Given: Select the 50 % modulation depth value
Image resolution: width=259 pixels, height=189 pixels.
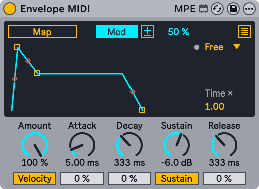Looking at the screenshot, I should [x=178, y=32].
